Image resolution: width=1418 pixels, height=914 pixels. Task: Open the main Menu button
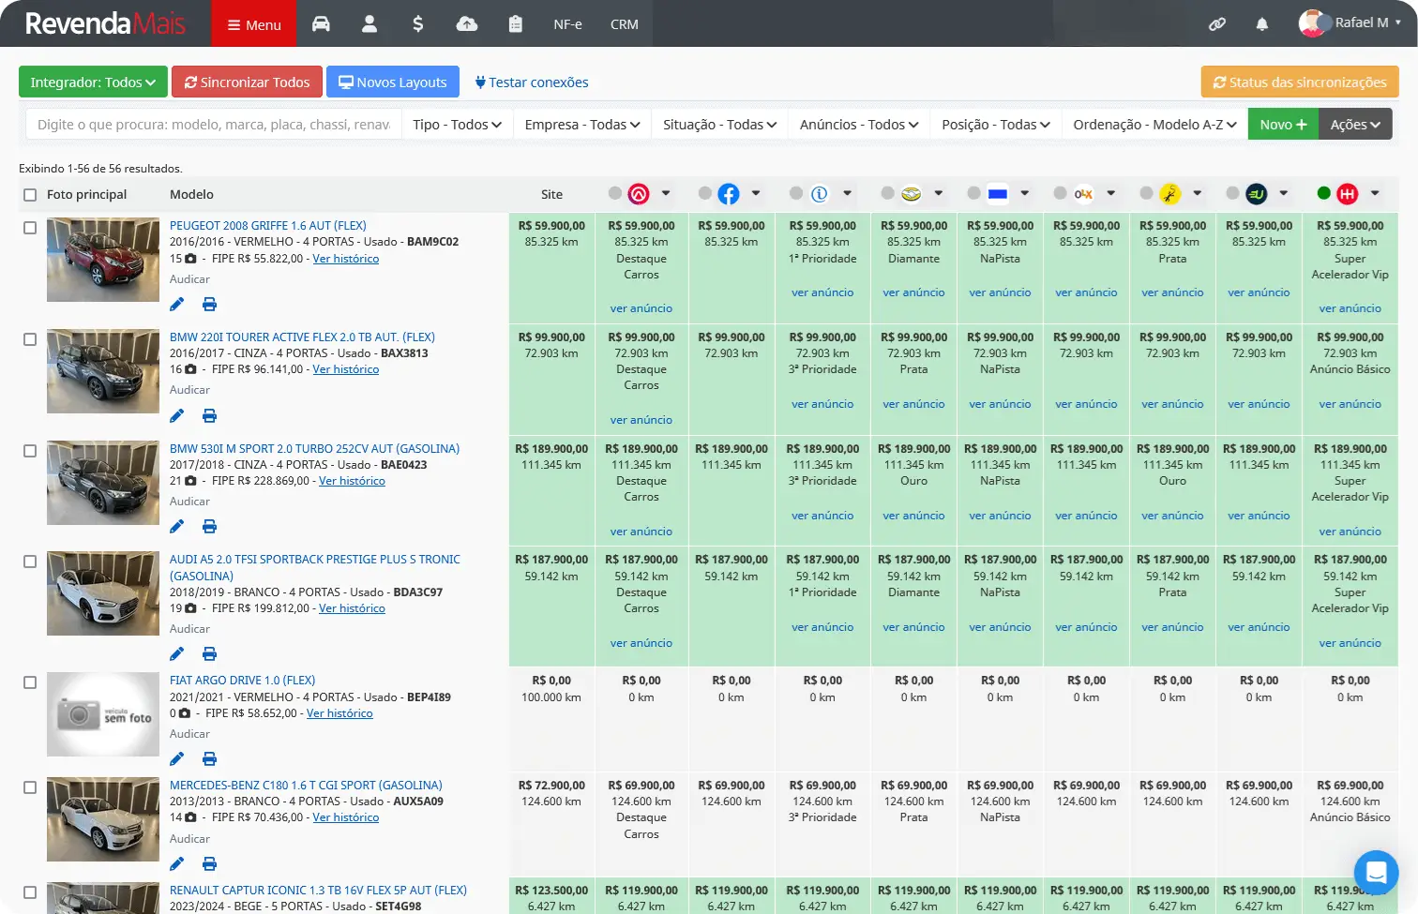pos(253,23)
